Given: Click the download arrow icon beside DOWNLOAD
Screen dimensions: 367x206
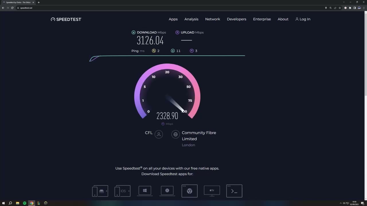Looking at the screenshot, I should click(133, 32).
